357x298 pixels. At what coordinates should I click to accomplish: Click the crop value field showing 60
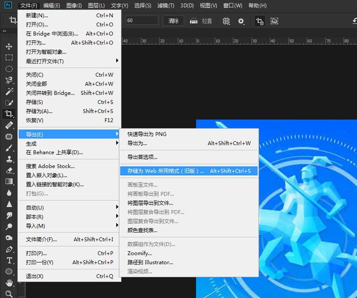click(142, 20)
